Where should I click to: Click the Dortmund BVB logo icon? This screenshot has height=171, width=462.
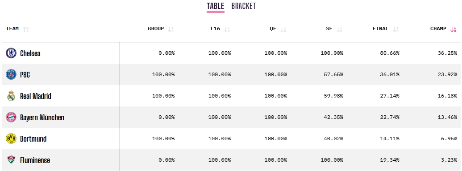11,138
